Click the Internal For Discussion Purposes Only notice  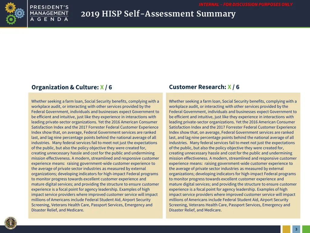pyautogui.click(x=246, y=4)
